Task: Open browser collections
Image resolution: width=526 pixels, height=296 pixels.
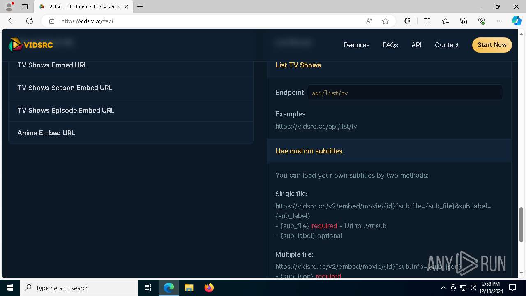Action: tap(464, 21)
